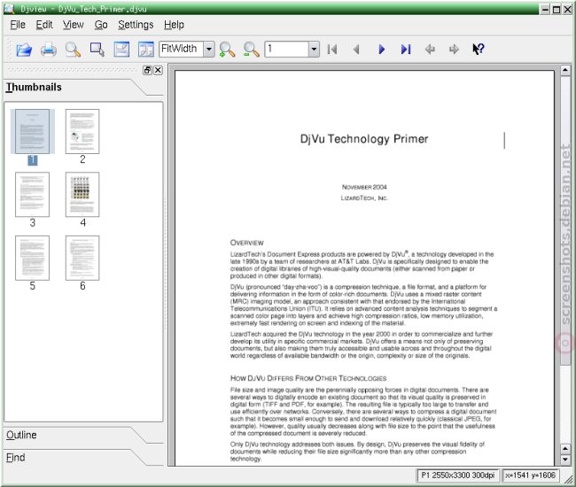The image size is (576, 487).
Task: Select page 3 thumbnail
Action: [32, 195]
